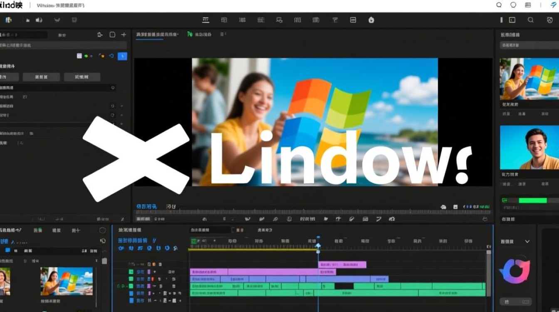
Task: Expand the collapsed section in the right-side panel
Action: point(527,241)
